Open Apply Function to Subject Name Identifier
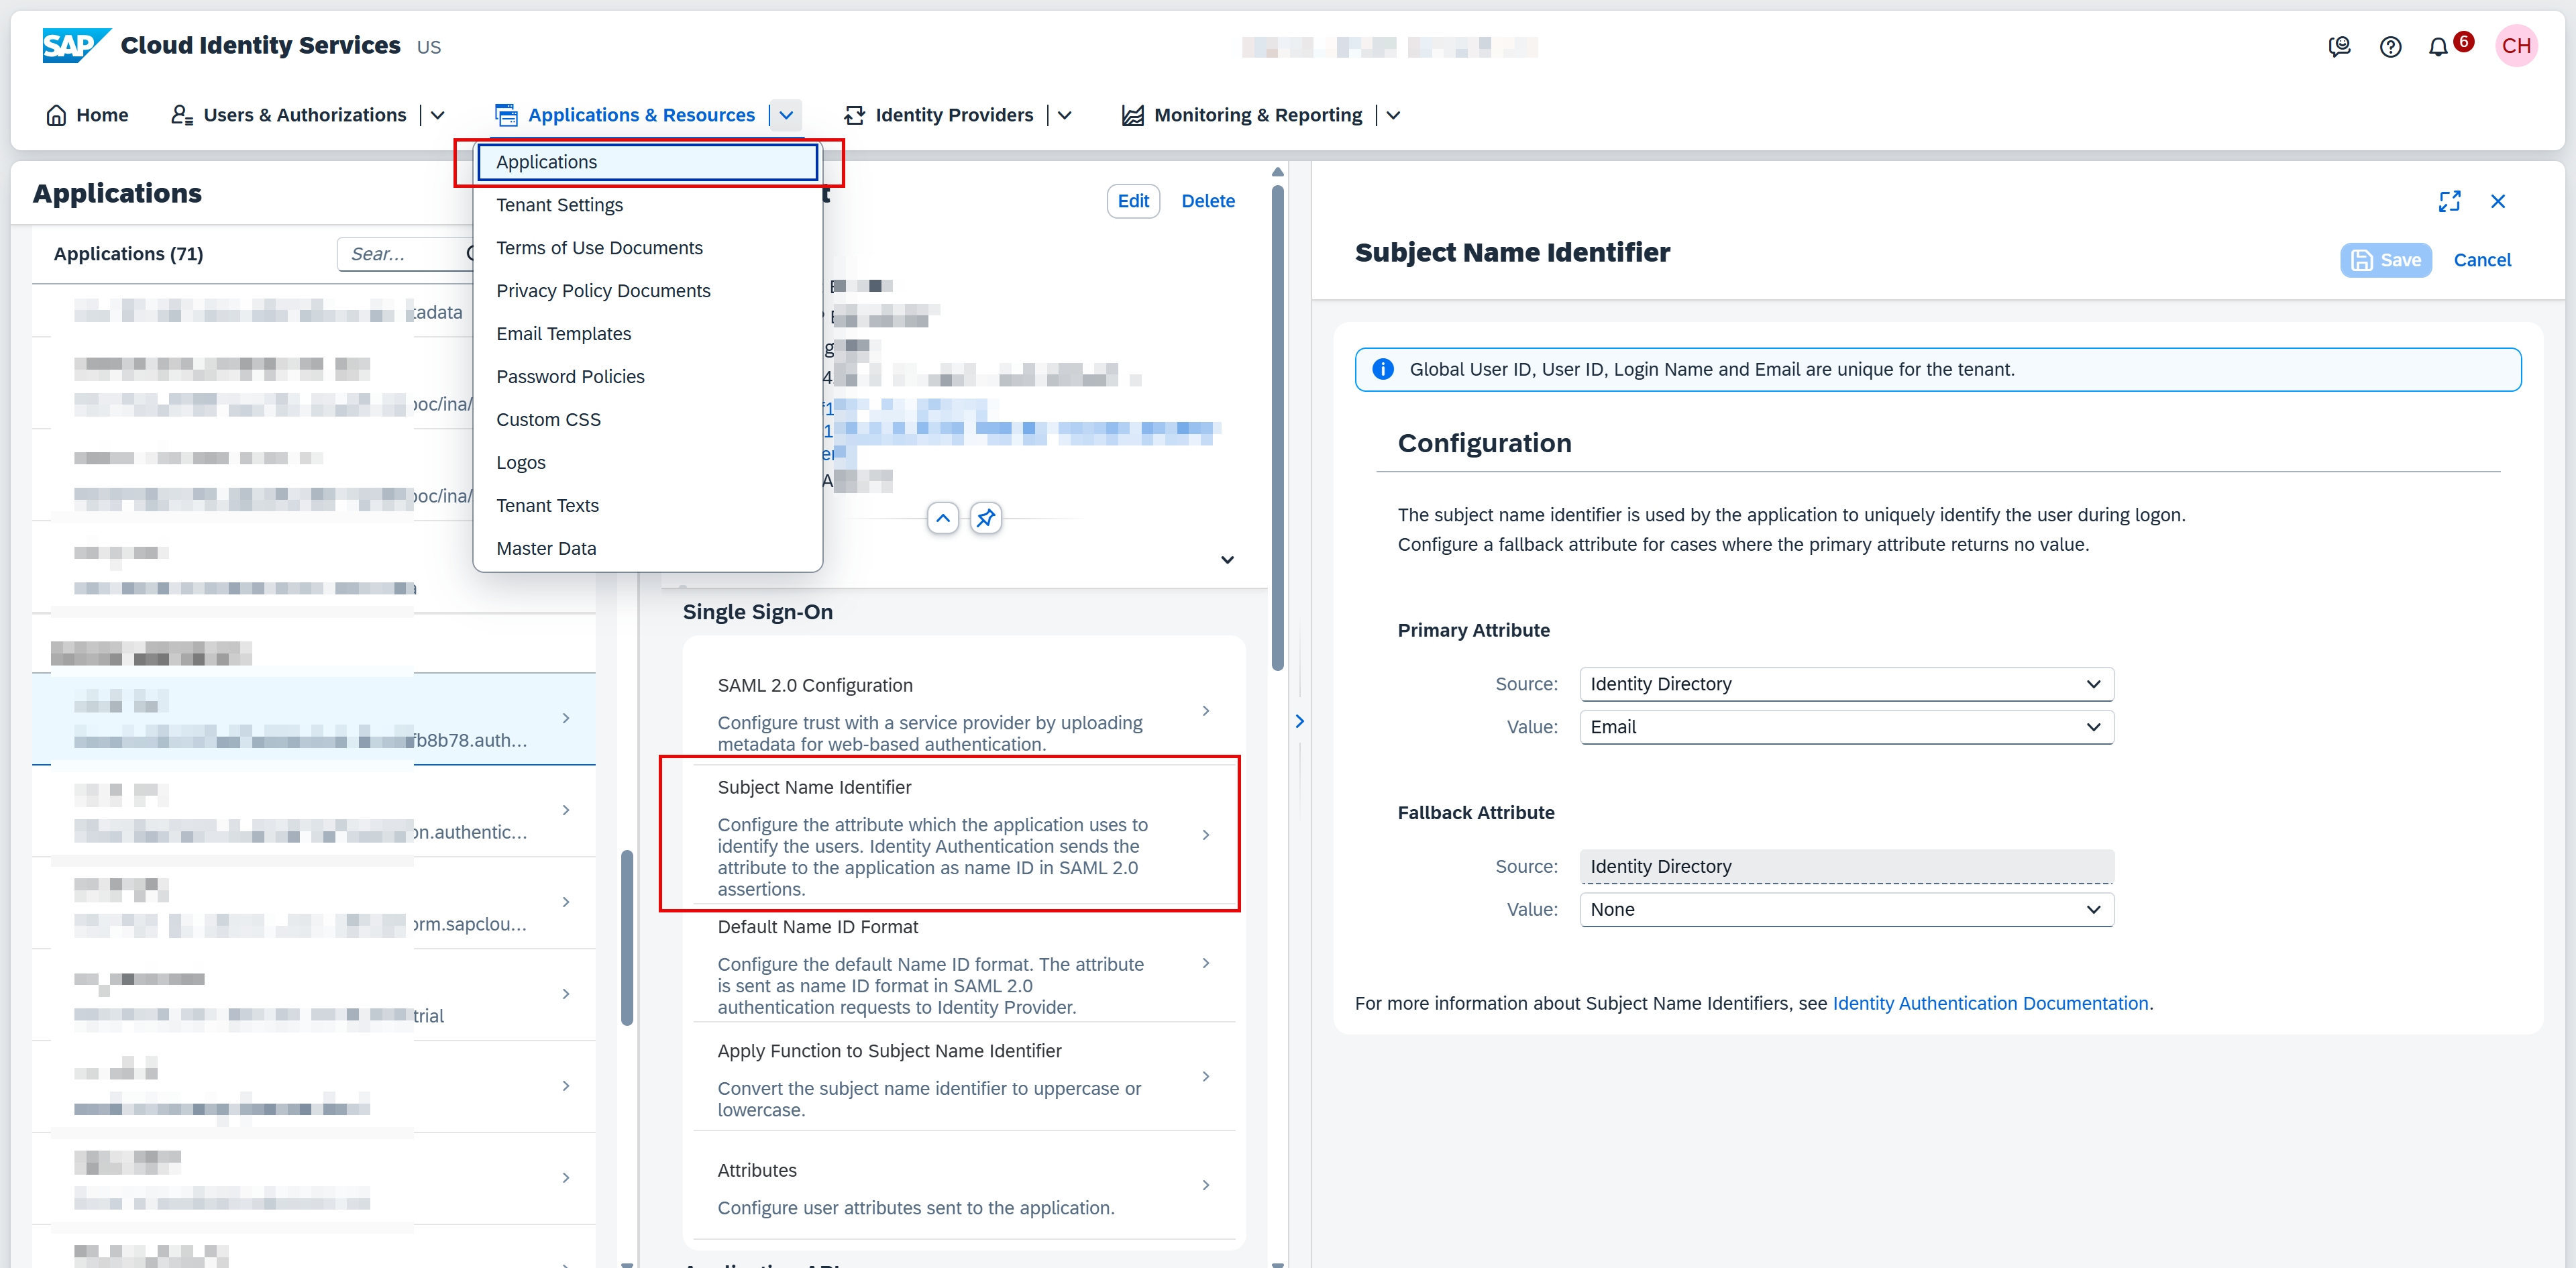The image size is (2576, 1268). point(964,1077)
